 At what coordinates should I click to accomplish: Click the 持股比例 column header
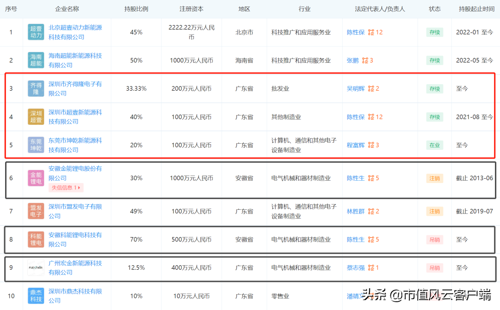136,9
